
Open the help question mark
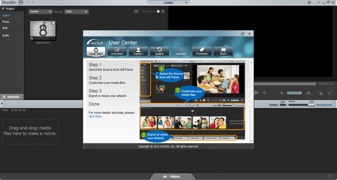coord(318,3)
